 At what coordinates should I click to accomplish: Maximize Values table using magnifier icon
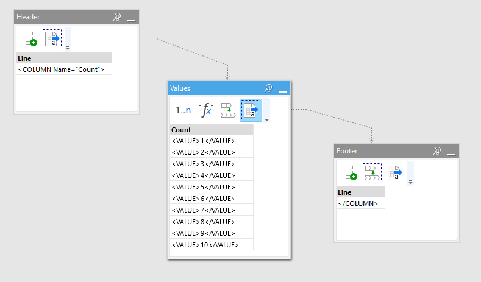(268, 88)
